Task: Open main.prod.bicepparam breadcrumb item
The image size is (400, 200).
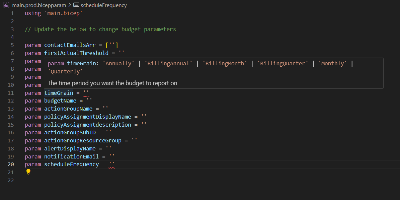Action: point(39,5)
